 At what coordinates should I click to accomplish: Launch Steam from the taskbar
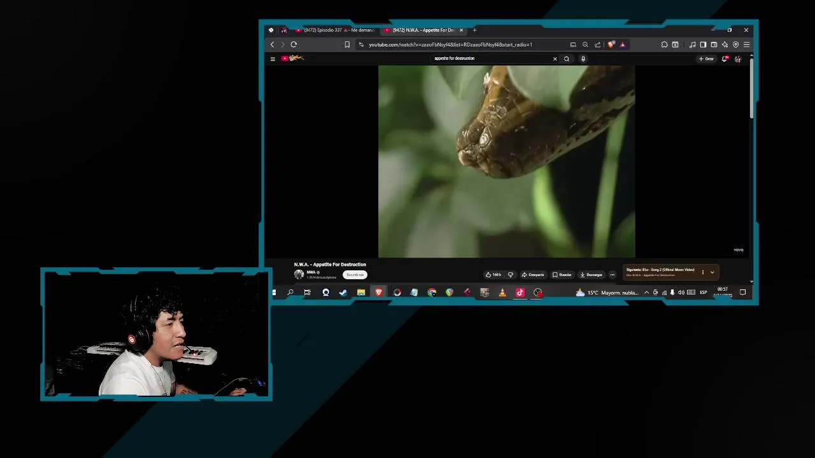pos(343,293)
